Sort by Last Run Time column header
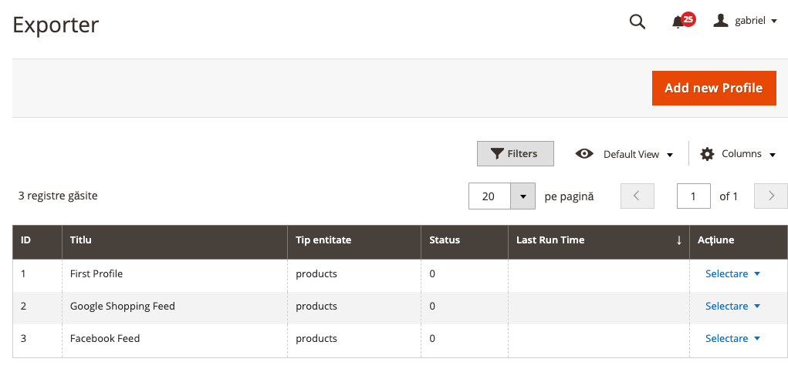Viewport: 788px width, 382px height. pyautogui.click(x=599, y=240)
